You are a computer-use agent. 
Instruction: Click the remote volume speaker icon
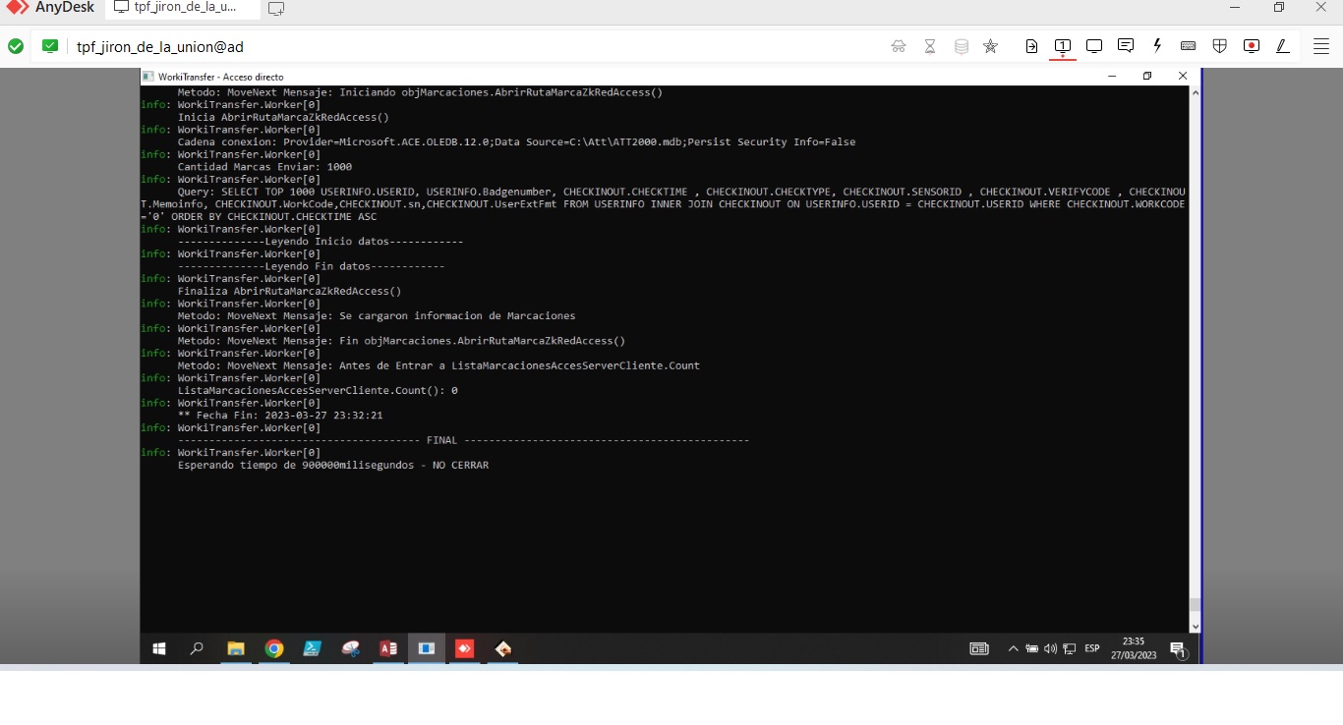[1050, 648]
